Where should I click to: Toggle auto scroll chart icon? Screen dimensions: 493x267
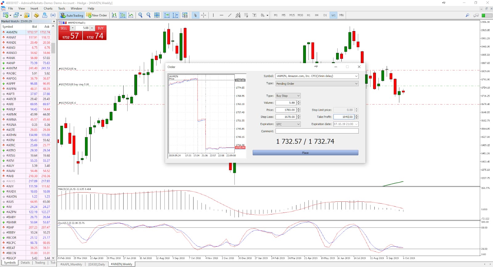click(167, 15)
